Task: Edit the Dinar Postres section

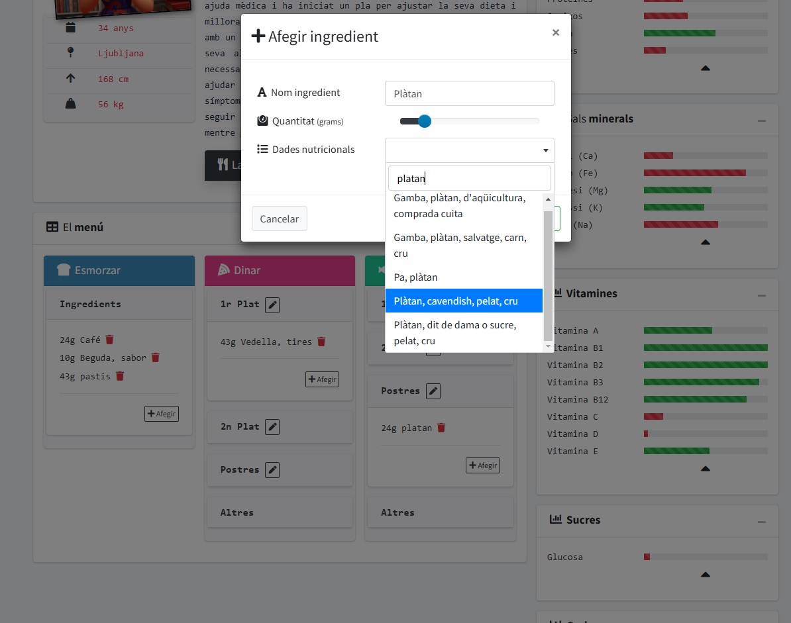Action: [x=272, y=470]
